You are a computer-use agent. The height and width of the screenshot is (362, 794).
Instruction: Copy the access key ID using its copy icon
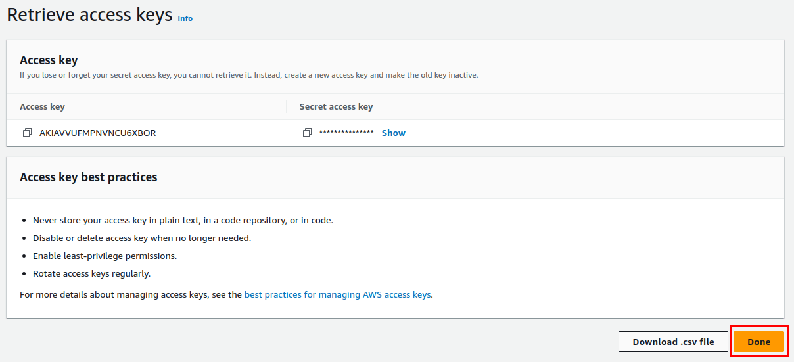click(27, 133)
